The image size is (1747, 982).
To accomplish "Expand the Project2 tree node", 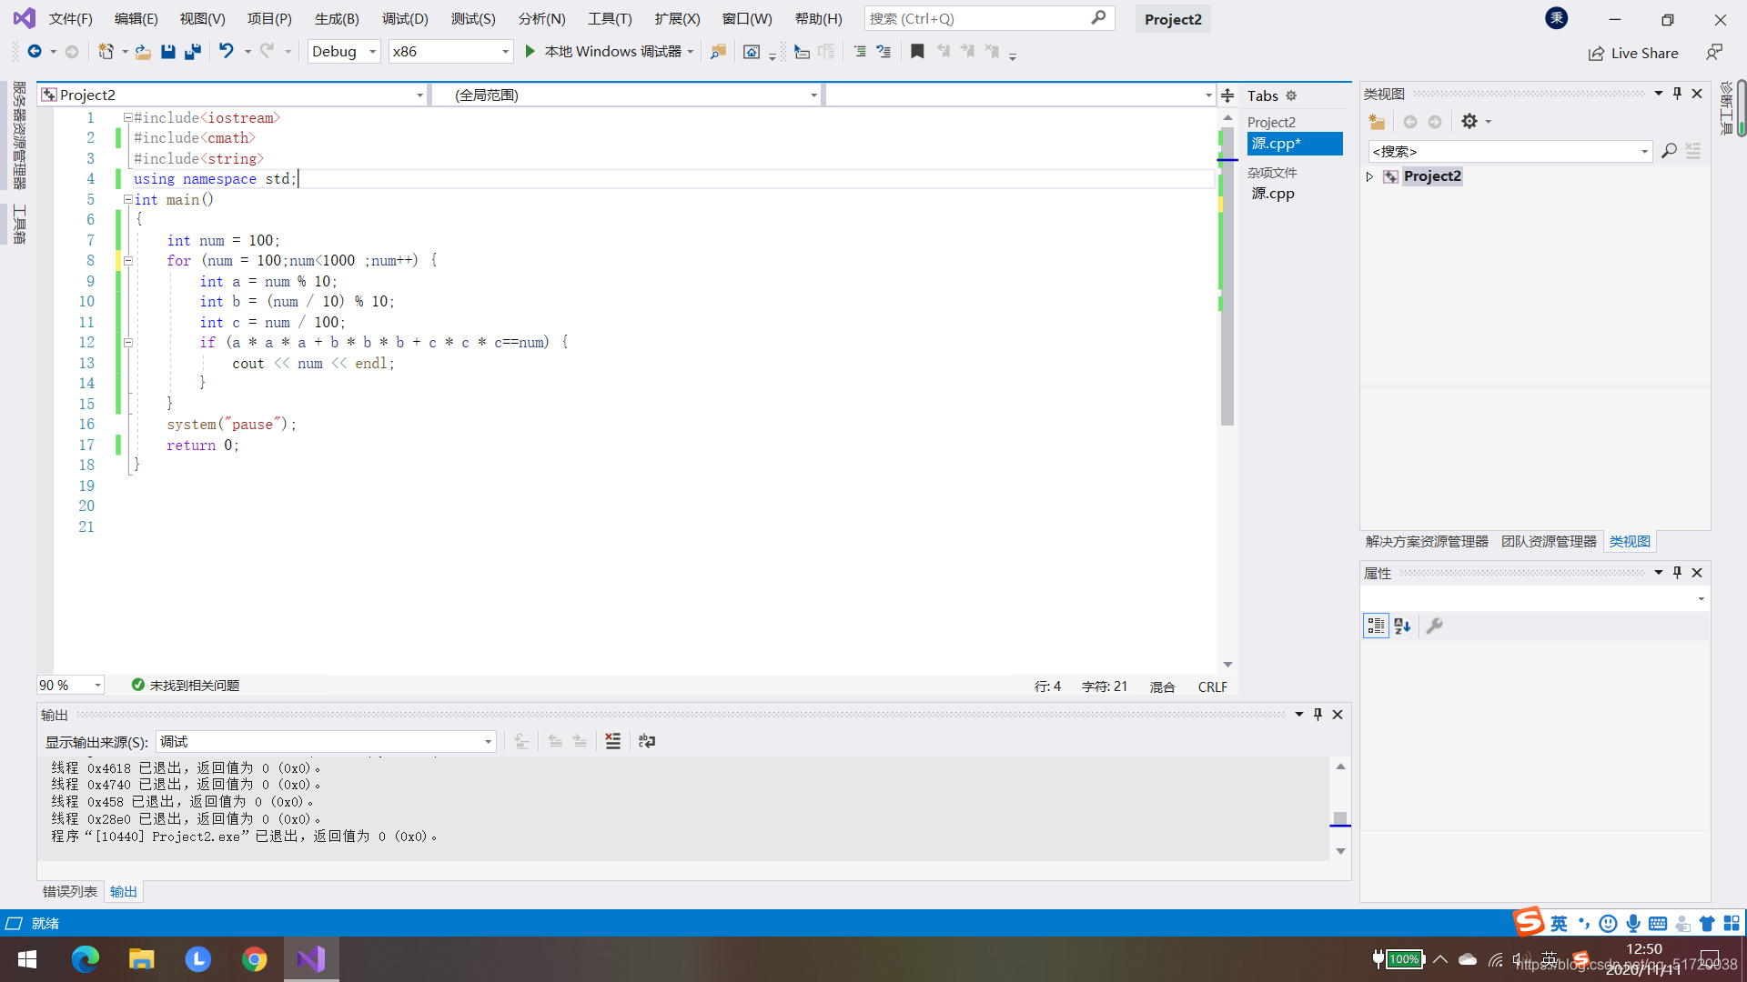I will [x=1369, y=176].
